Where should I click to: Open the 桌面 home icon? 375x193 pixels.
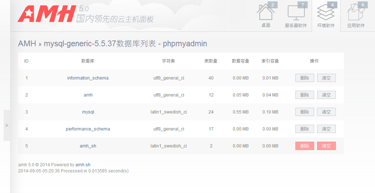(x=266, y=14)
